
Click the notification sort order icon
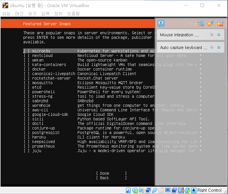201,24
